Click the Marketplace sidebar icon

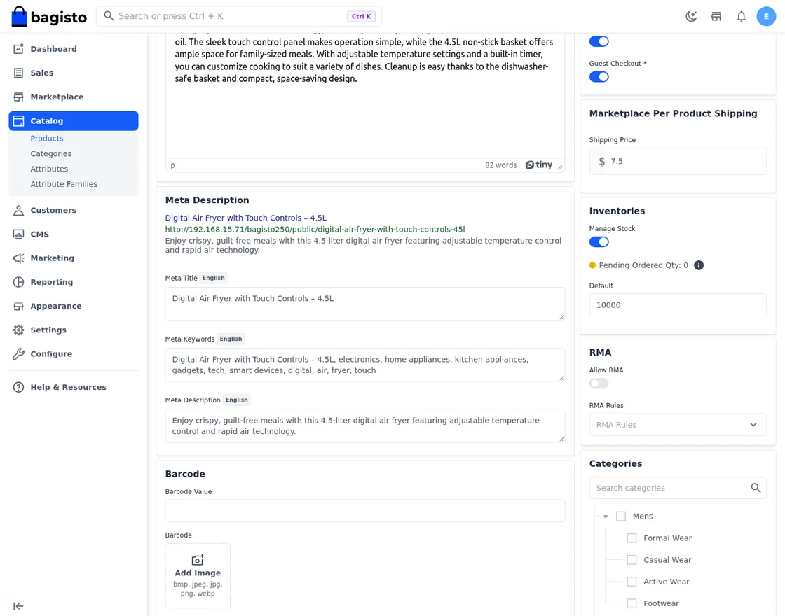pos(18,97)
